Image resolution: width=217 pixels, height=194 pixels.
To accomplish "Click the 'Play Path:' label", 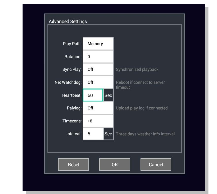I will click(72, 44).
